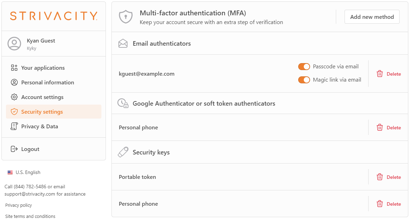409x220 pixels.
Task: Open the Privacy policy link
Action: pos(18,205)
